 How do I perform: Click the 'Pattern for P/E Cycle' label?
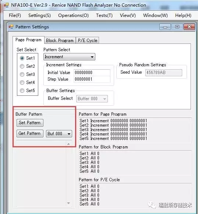(99, 180)
